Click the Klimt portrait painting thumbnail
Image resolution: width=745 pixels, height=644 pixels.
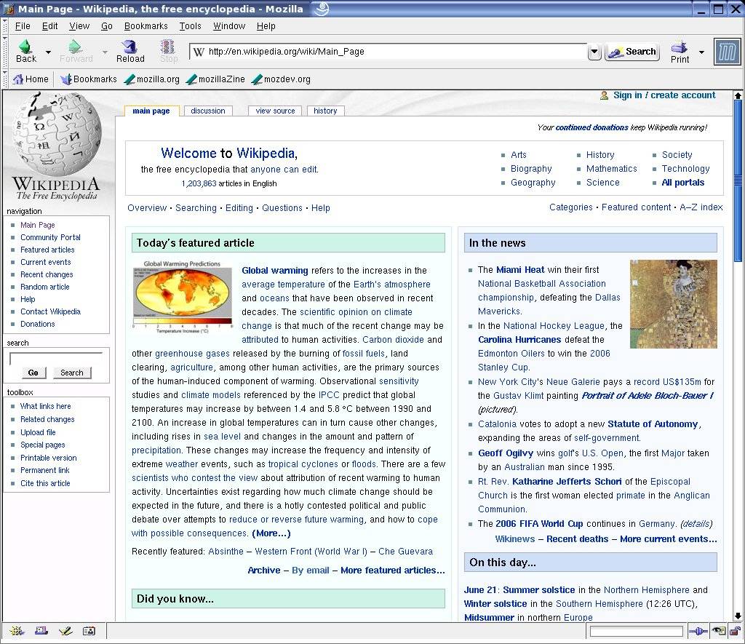click(x=673, y=304)
